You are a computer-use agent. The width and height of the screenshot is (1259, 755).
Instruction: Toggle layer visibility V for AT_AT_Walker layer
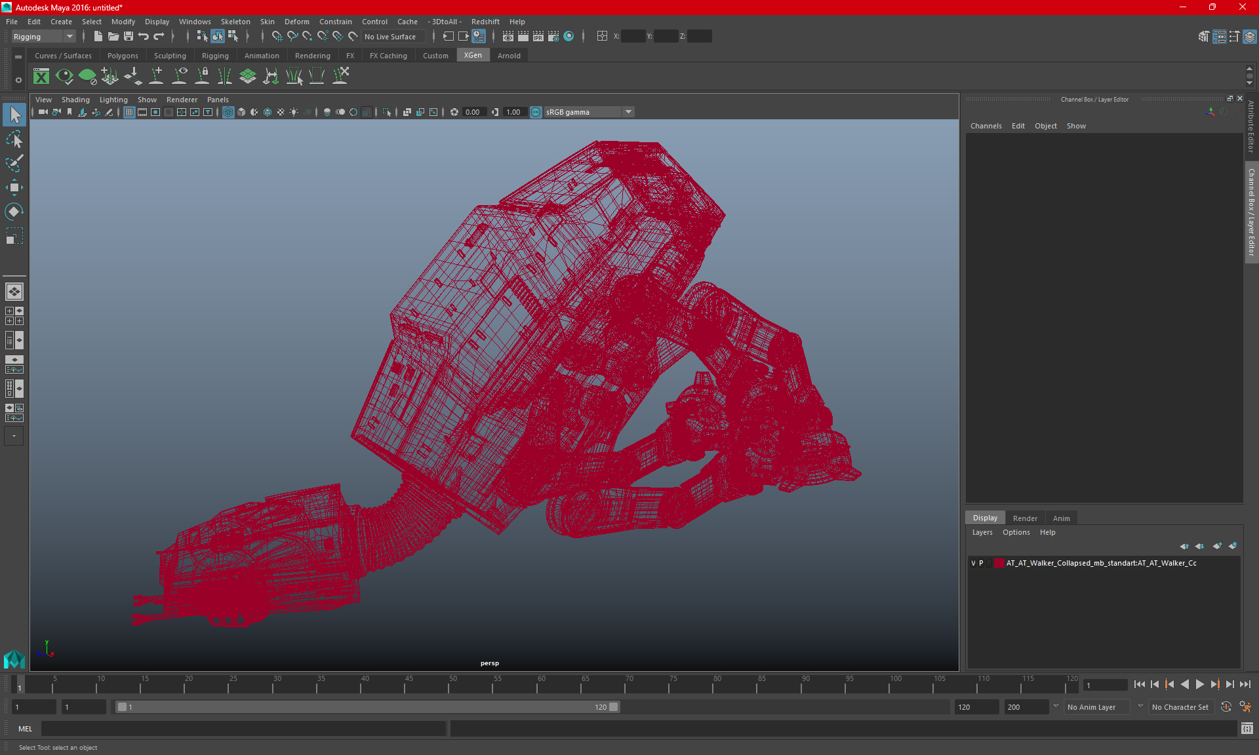[973, 563]
